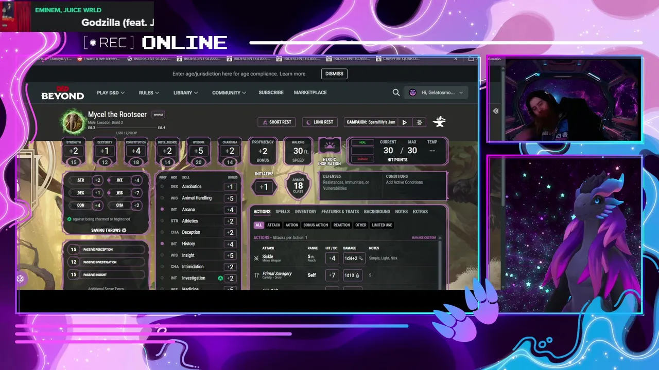Image resolution: width=659 pixels, height=370 pixels.
Task: Expand the Rules dropdown menu
Action: (x=149, y=92)
